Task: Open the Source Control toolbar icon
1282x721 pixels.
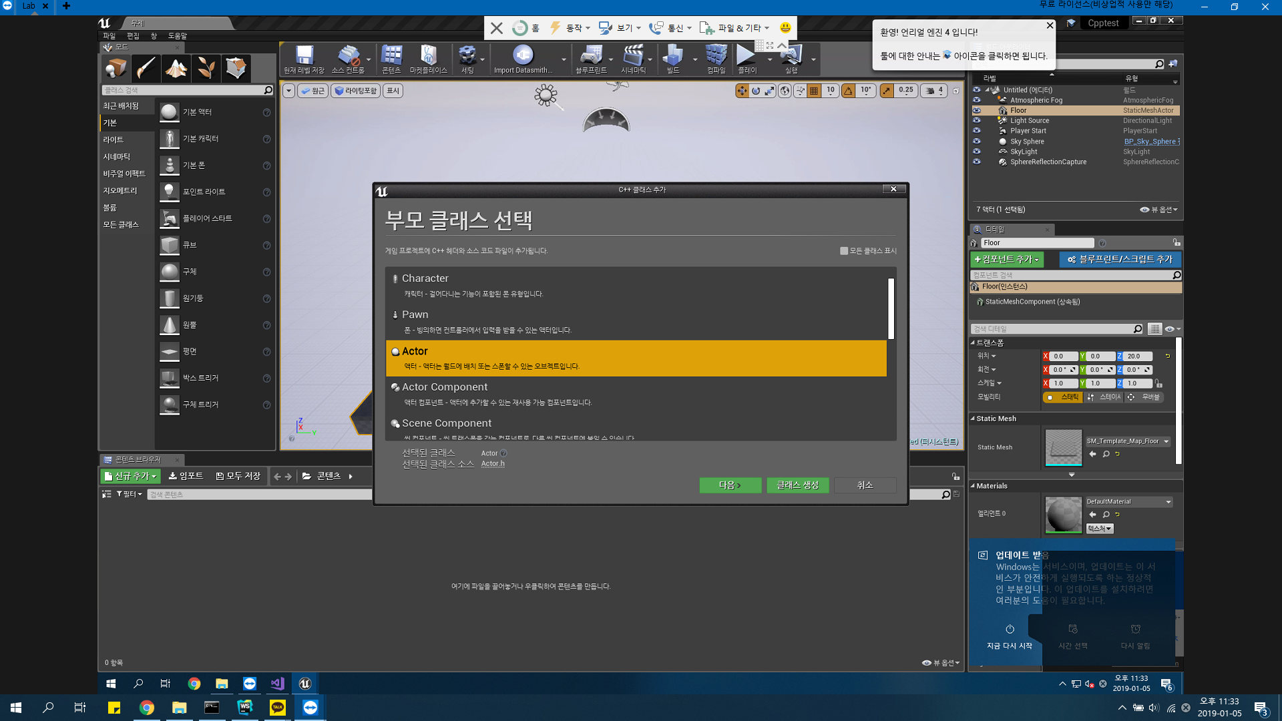Action: tap(348, 59)
